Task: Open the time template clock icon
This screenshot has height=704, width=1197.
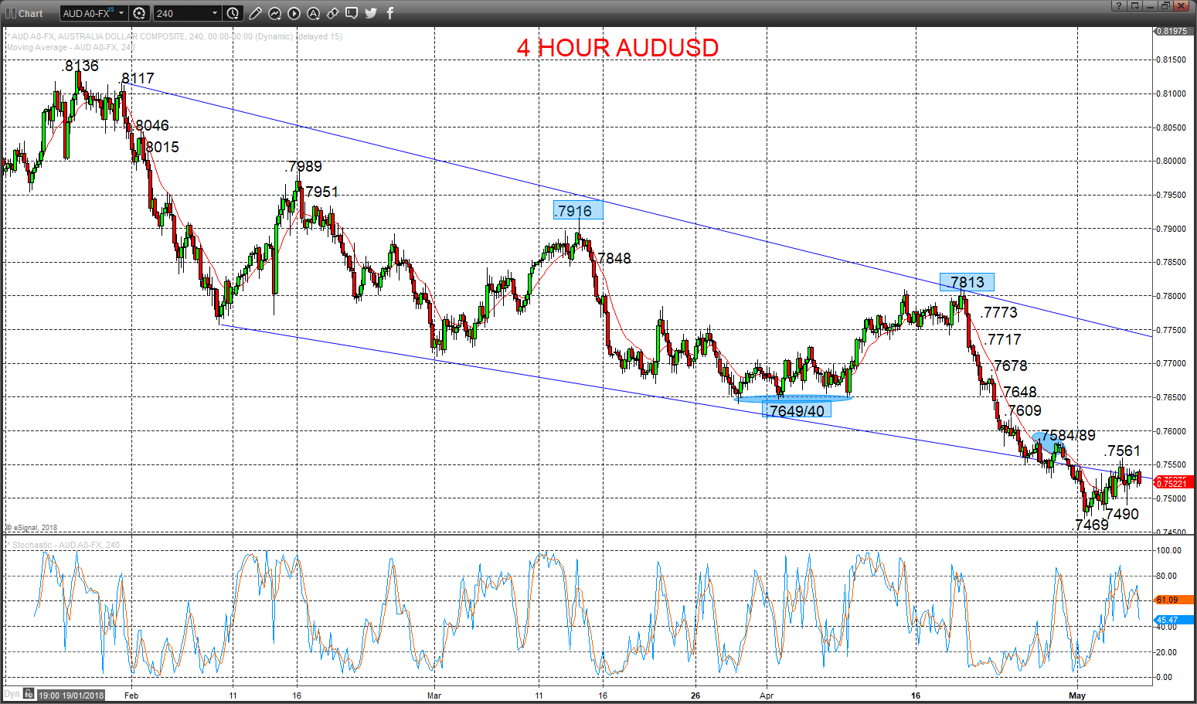Action: click(233, 13)
